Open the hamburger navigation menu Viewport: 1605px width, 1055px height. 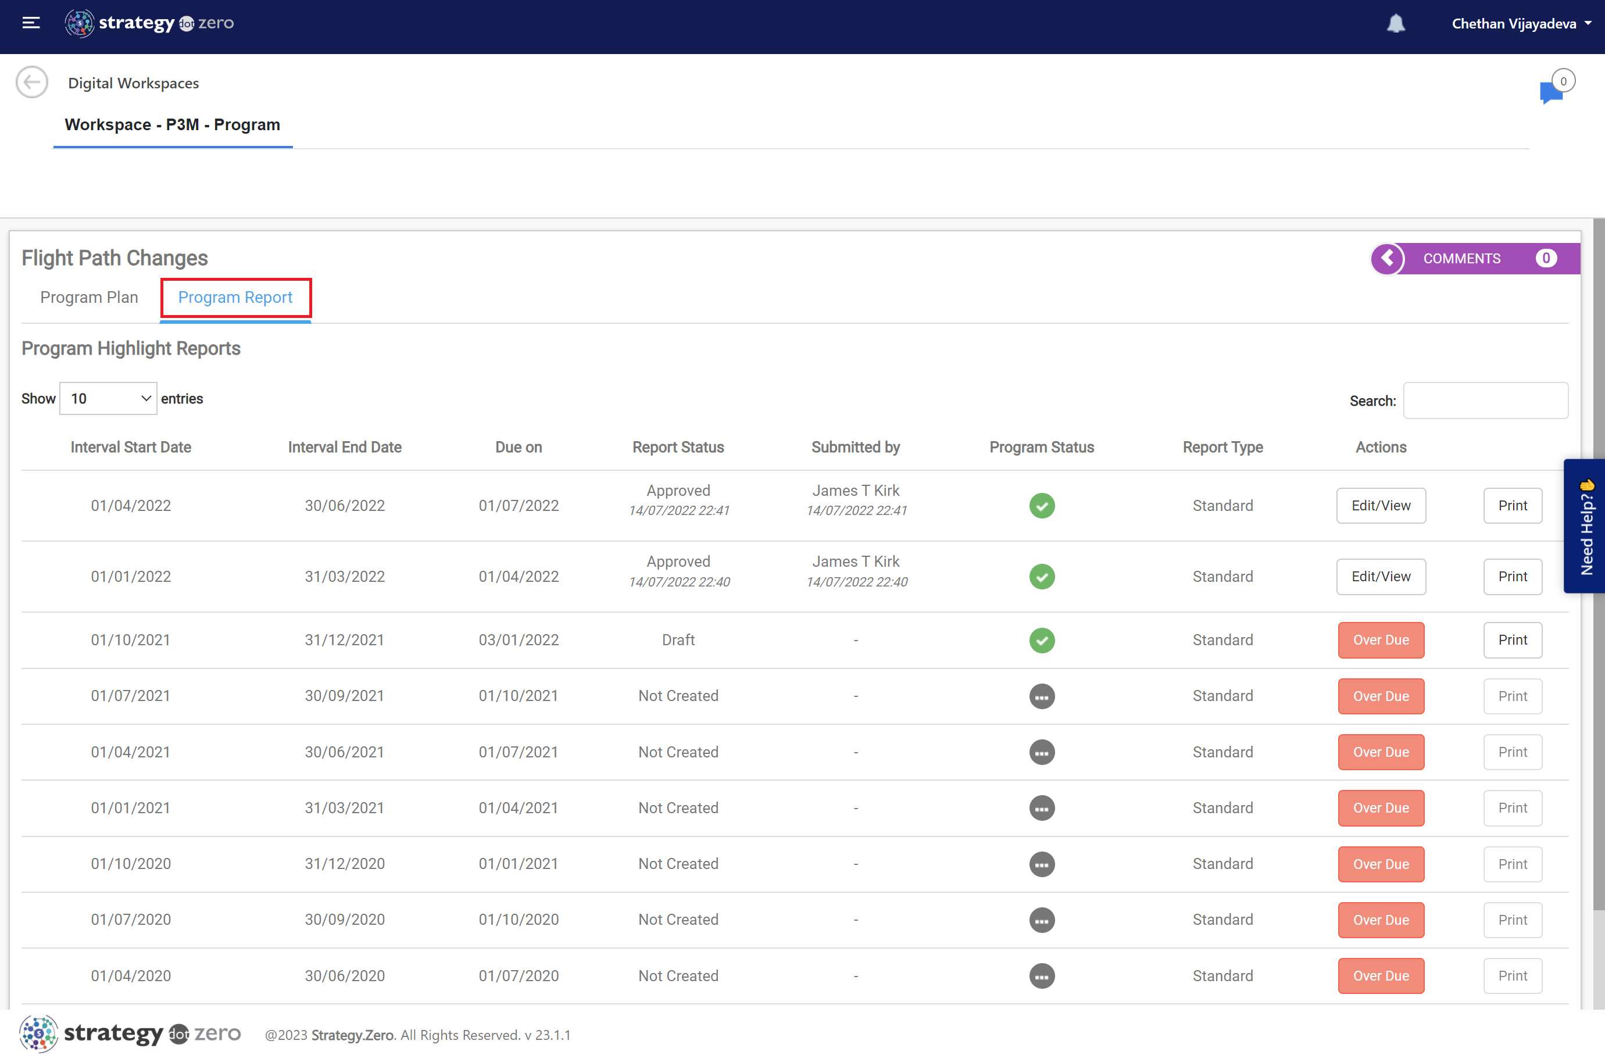point(31,24)
